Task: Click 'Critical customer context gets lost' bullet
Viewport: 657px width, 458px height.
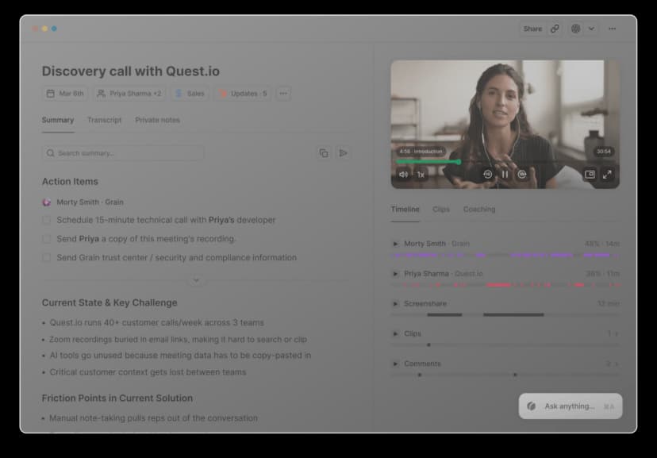Action: coord(148,372)
